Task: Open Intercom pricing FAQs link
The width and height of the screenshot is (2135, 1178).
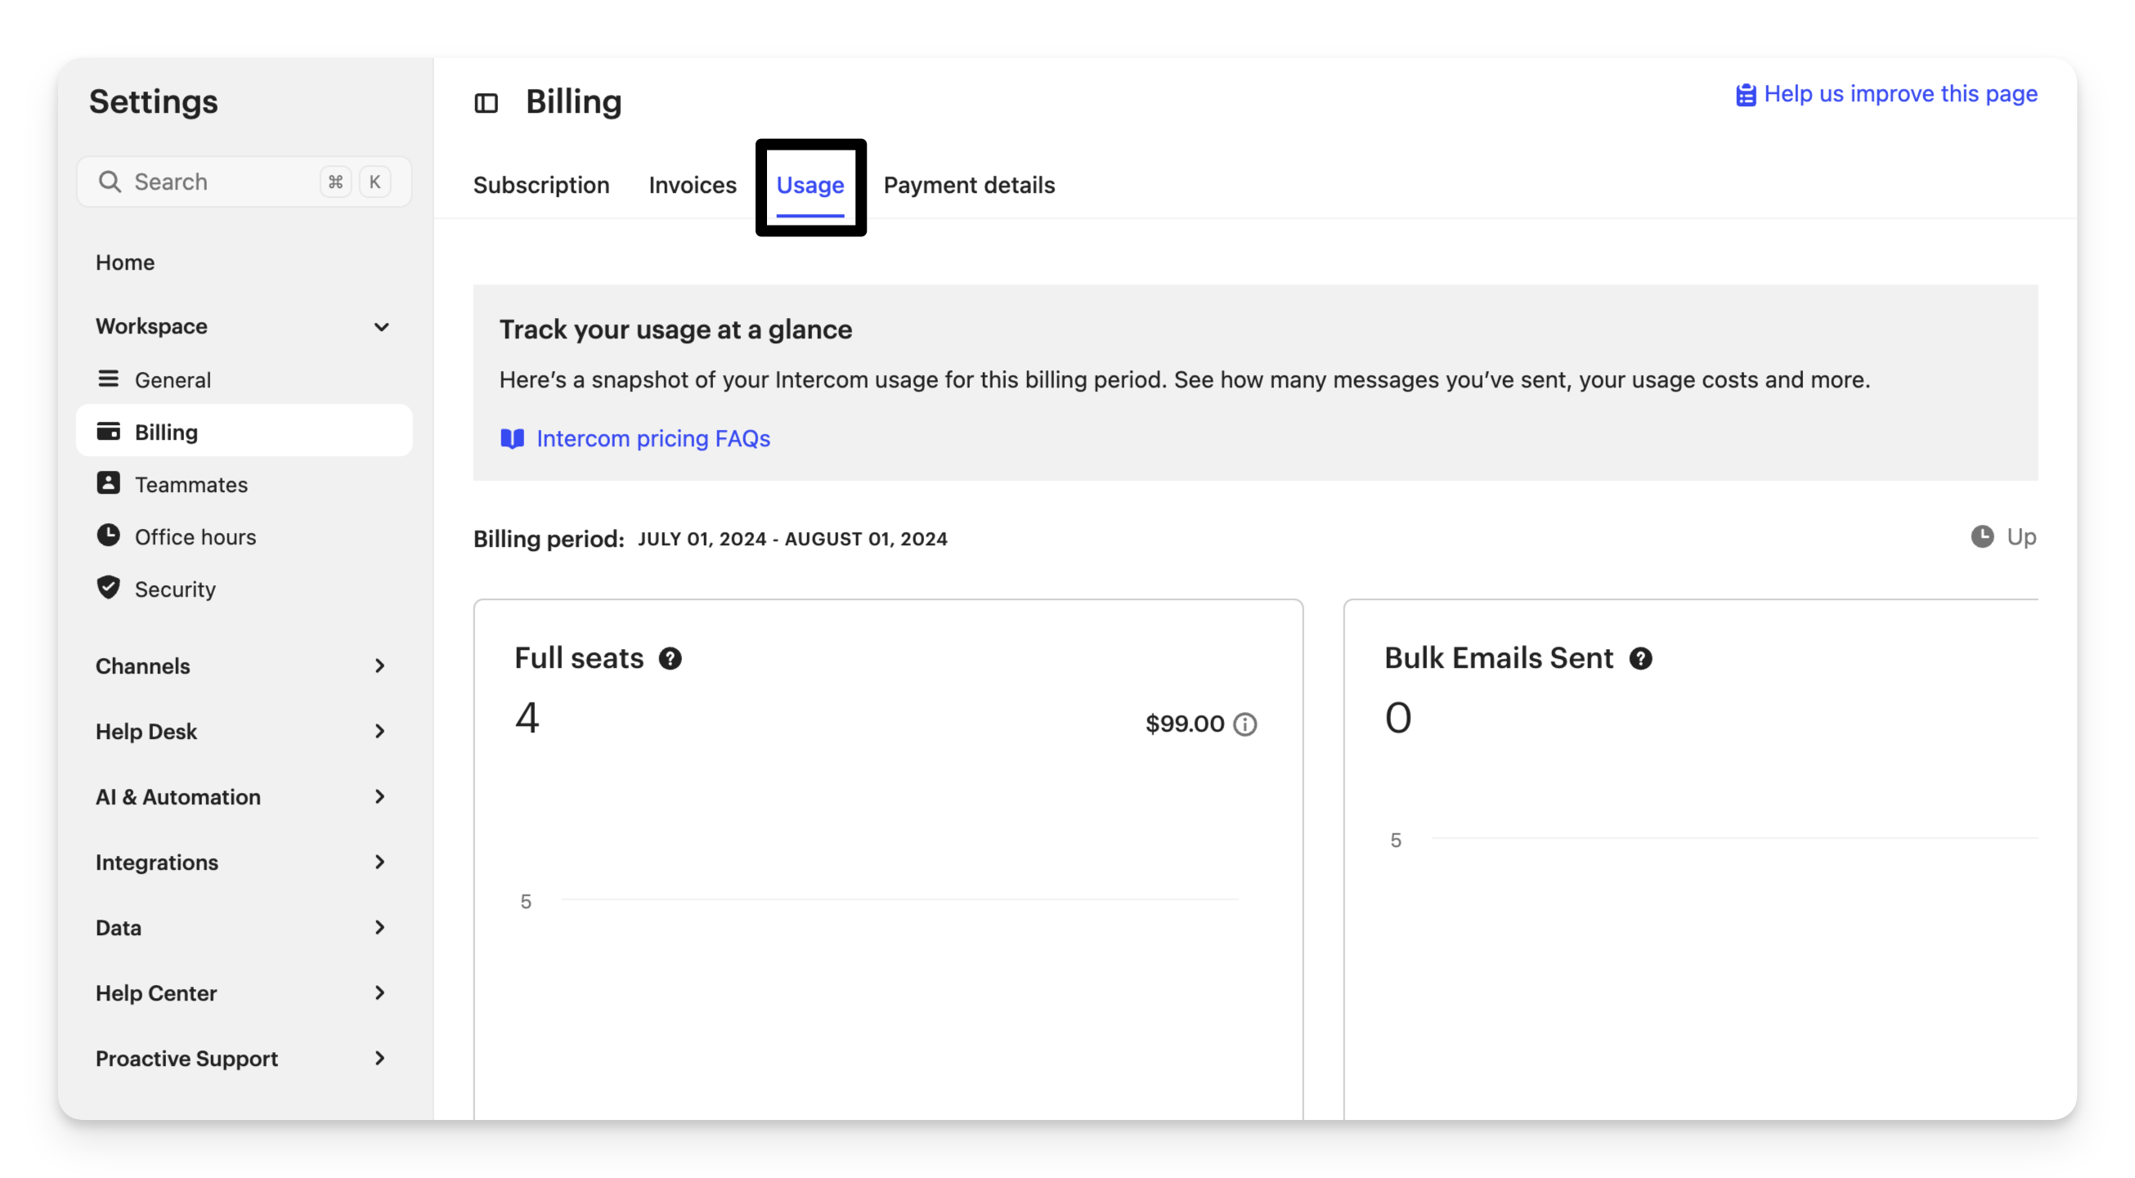Action: point(653,438)
